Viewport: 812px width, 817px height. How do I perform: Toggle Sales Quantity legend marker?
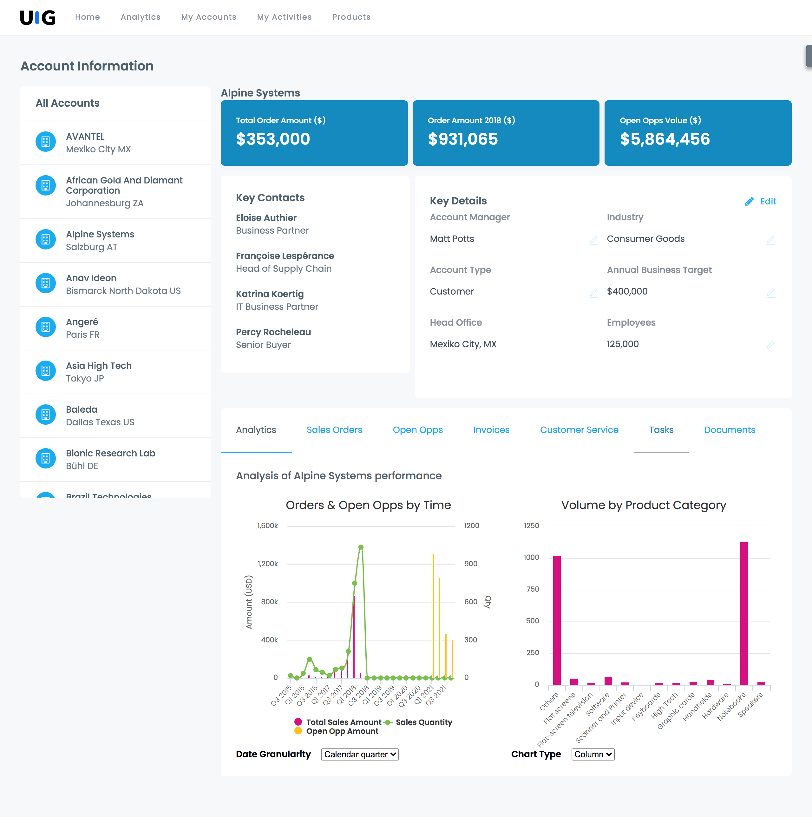click(x=388, y=722)
